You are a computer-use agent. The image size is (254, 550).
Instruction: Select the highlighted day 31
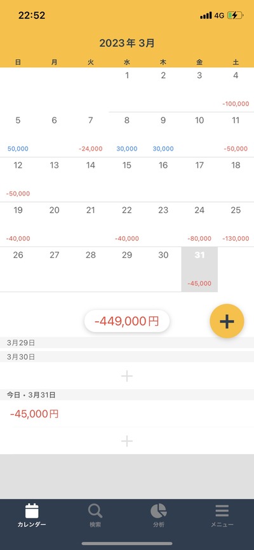pyautogui.click(x=199, y=269)
